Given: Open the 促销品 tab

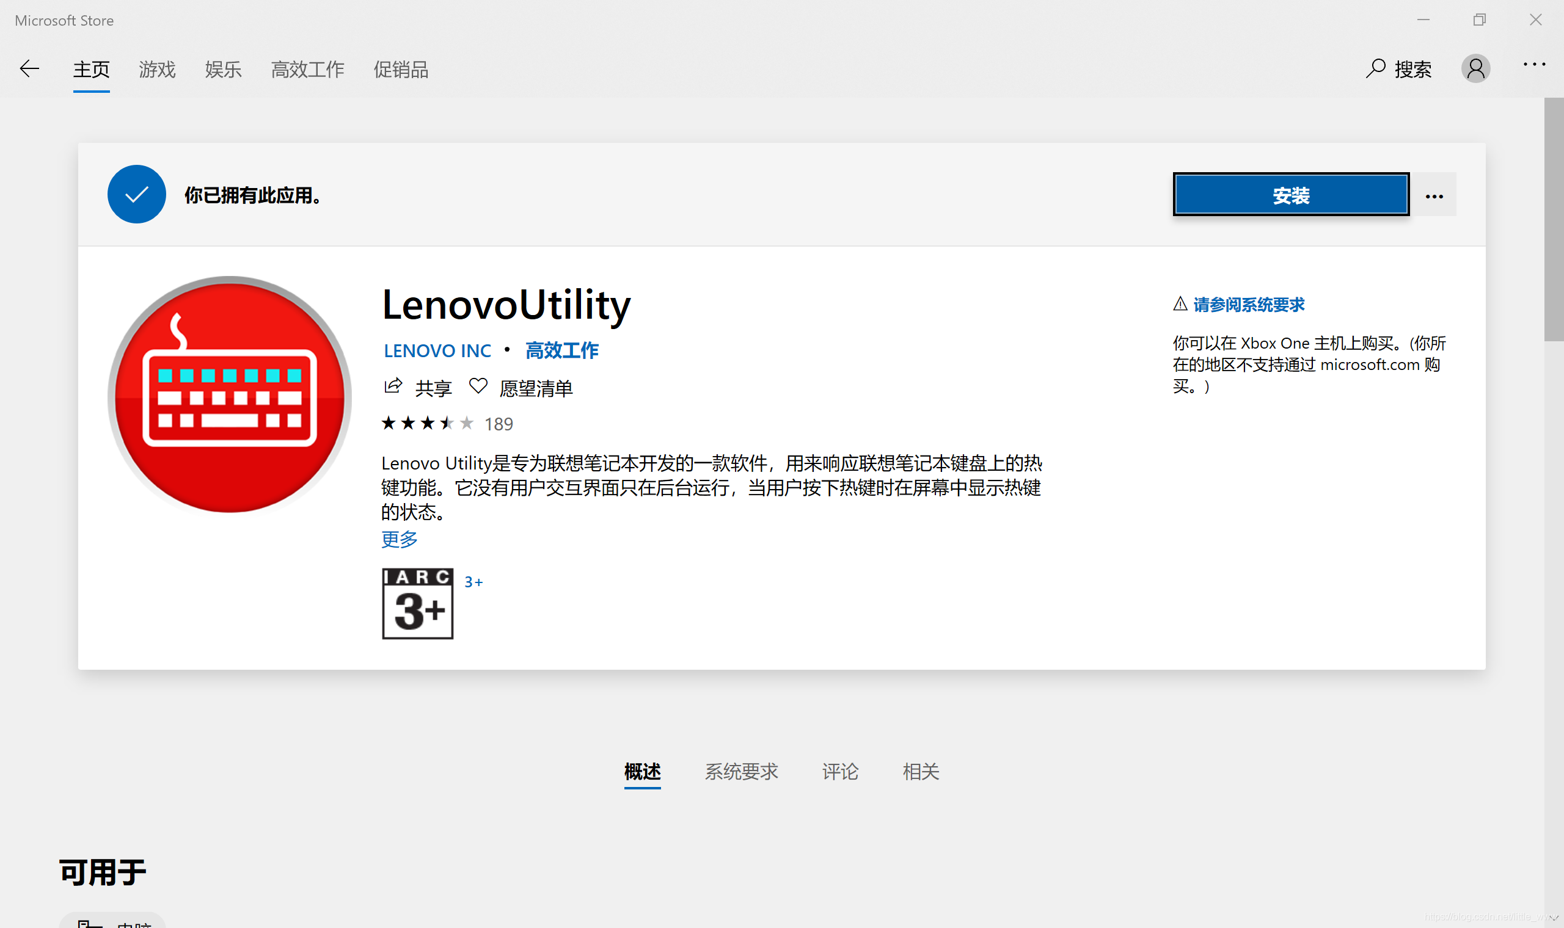Looking at the screenshot, I should [x=401, y=70].
